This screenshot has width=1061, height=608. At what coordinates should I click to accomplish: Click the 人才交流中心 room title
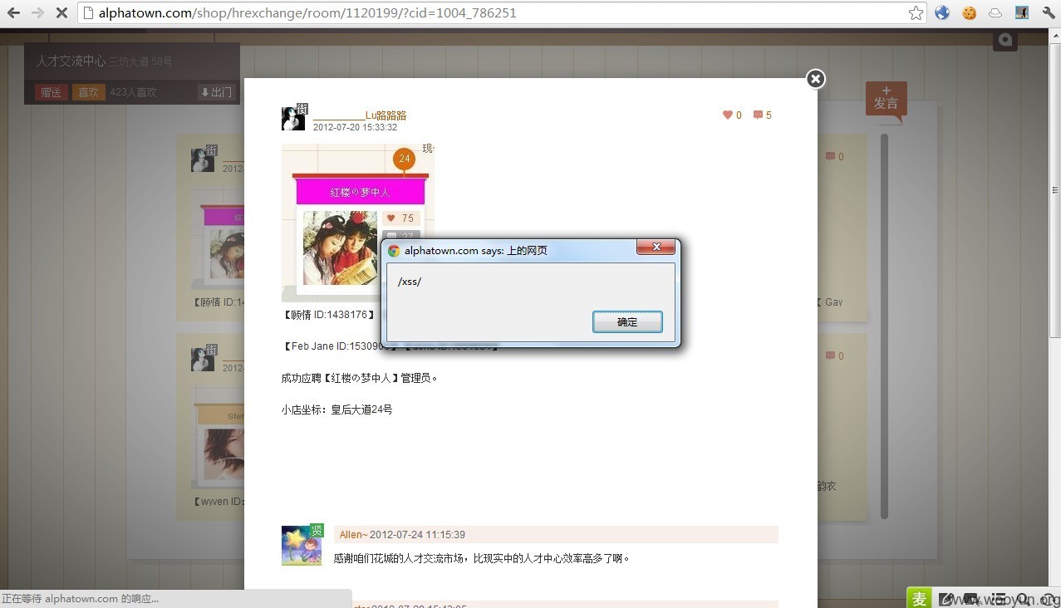71,61
